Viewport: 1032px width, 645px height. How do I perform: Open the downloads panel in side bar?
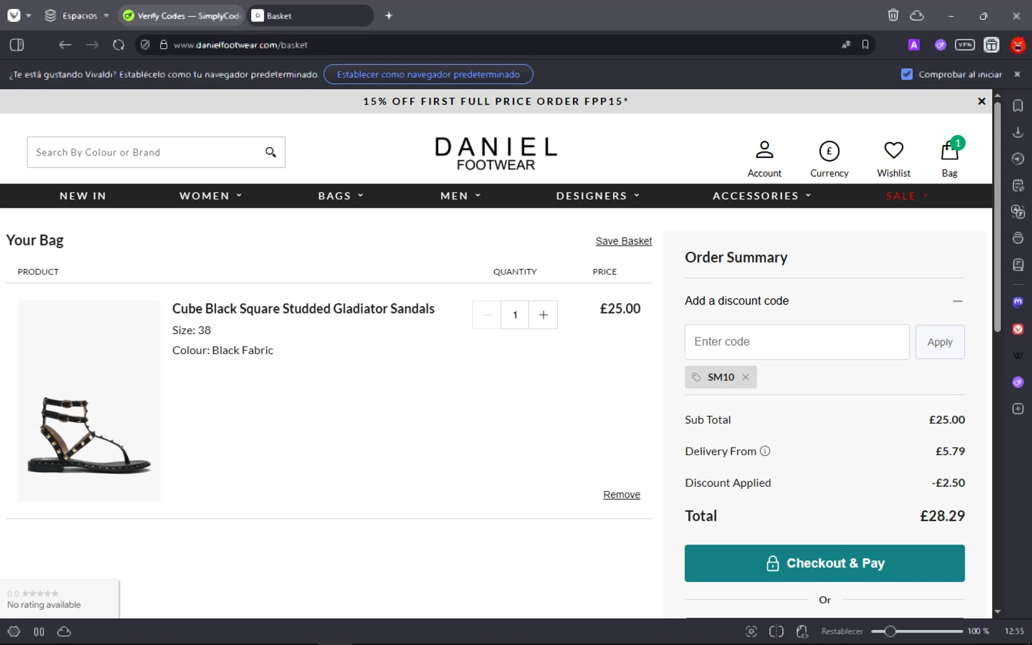1018,132
